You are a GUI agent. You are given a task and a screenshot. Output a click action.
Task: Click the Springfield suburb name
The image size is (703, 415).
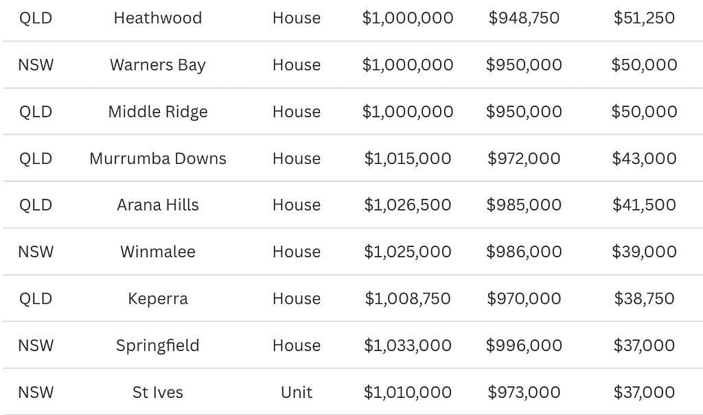click(x=158, y=345)
